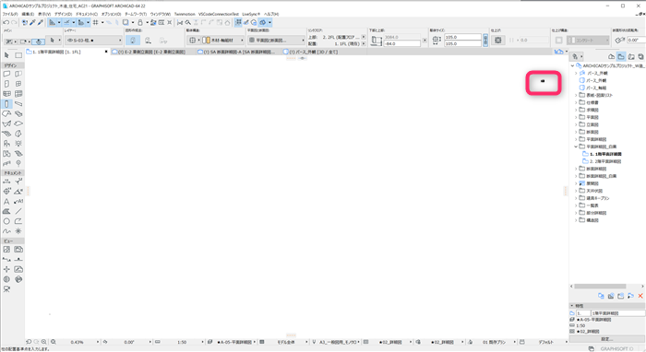646x352 pixels.
Task: Click the 設定... button in properties panel
Action: pos(607,339)
